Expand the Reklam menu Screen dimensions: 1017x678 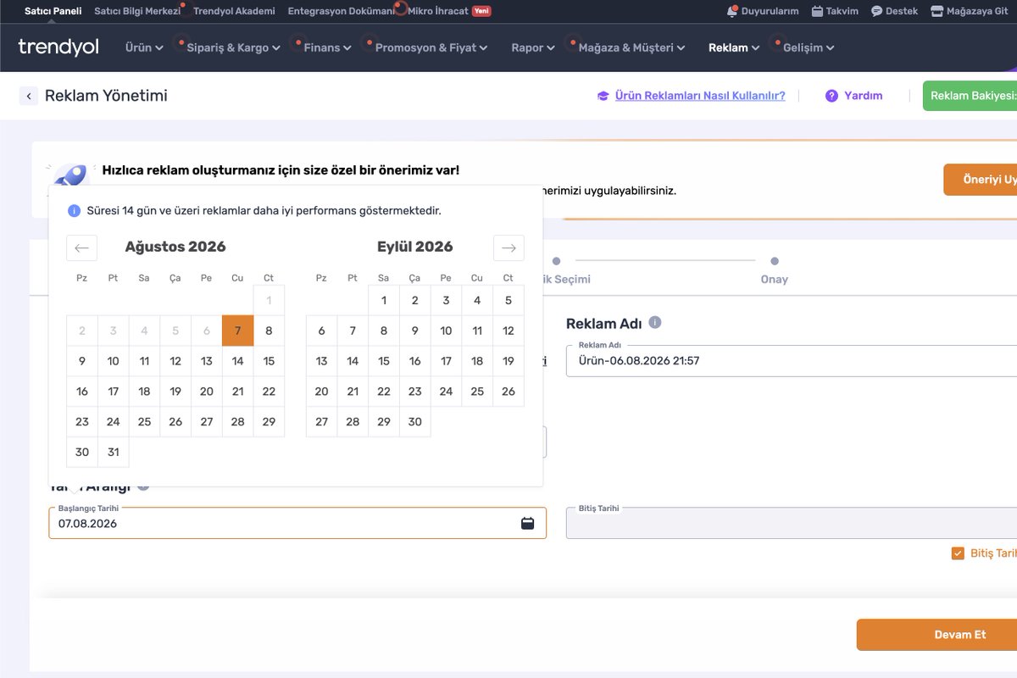734,47
